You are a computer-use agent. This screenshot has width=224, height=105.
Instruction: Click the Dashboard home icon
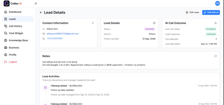(6, 12)
